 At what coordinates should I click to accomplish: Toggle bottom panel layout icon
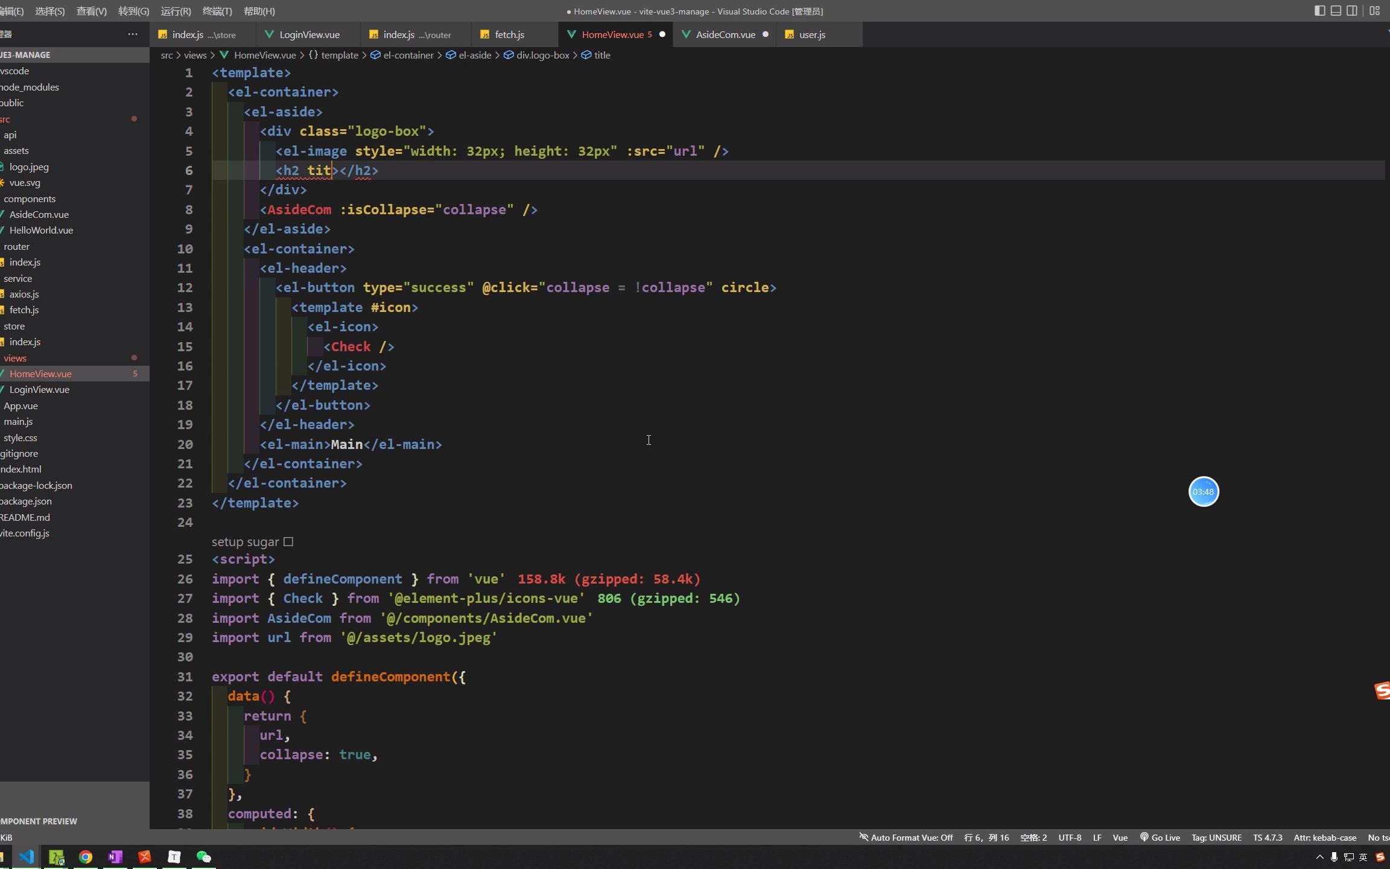(1336, 10)
